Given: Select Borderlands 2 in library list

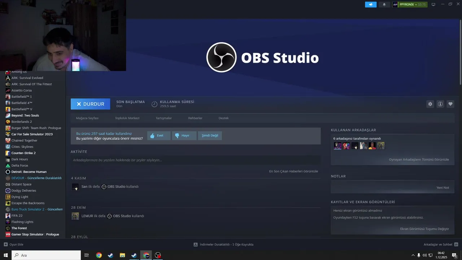Looking at the screenshot, I should point(22,122).
